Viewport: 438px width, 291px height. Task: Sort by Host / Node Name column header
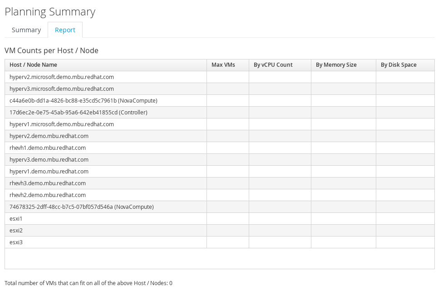(106, 65)
